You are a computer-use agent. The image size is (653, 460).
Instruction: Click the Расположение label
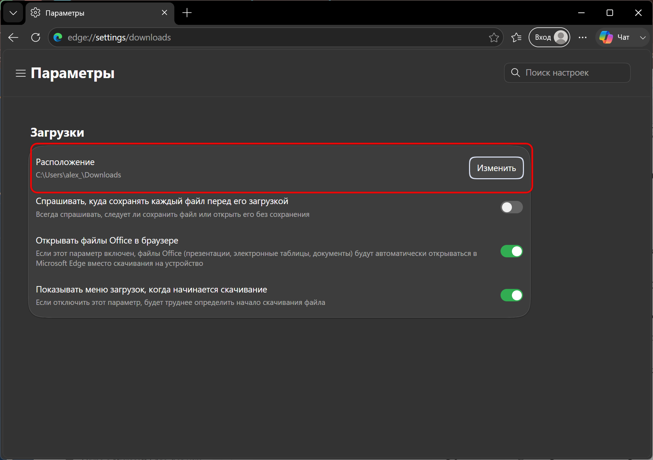(65, 162)
